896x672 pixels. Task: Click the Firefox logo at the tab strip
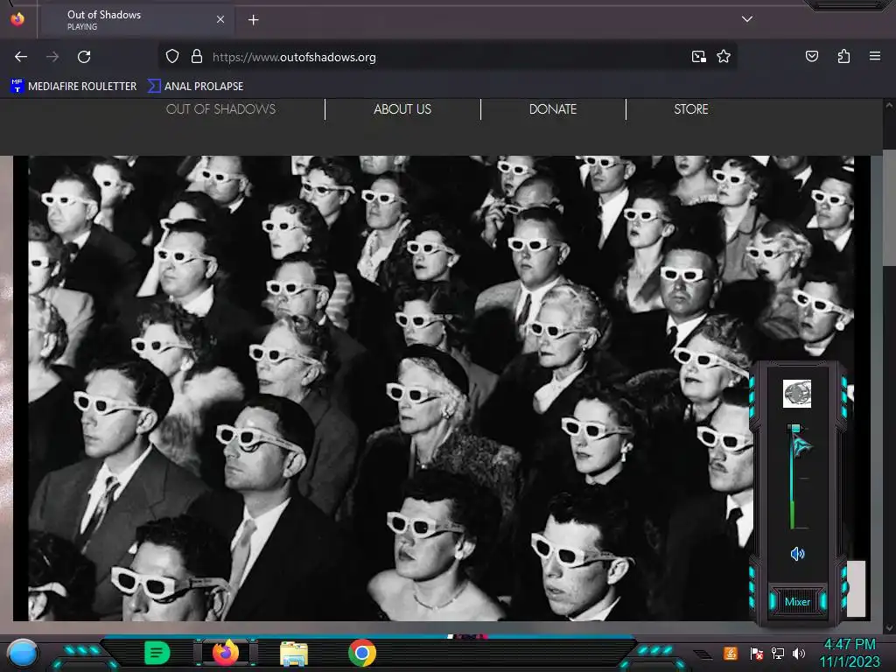(x=17, y=19)
